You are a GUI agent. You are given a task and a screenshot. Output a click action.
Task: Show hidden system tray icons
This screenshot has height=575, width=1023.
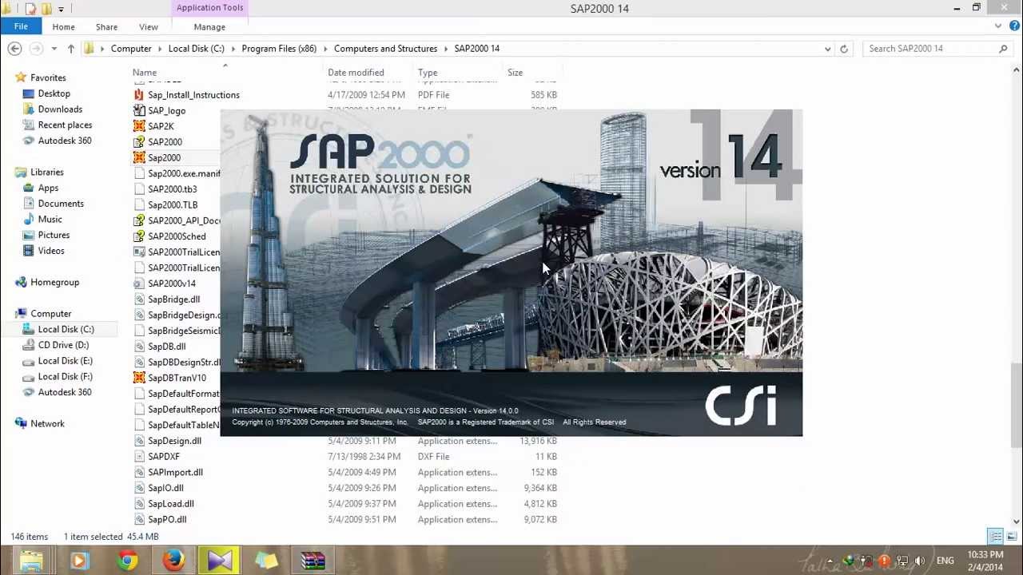[830, 561]
